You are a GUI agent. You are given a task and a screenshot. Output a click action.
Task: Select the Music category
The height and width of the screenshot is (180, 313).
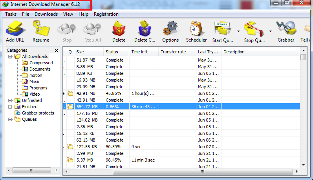35,82
